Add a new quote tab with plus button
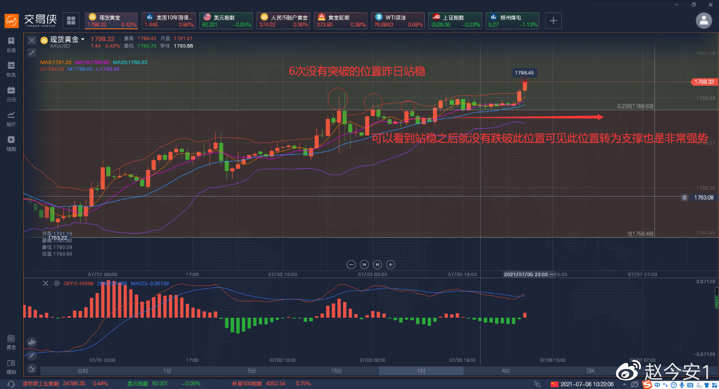This screenshot has height=389, width=719. coord(553,21)
